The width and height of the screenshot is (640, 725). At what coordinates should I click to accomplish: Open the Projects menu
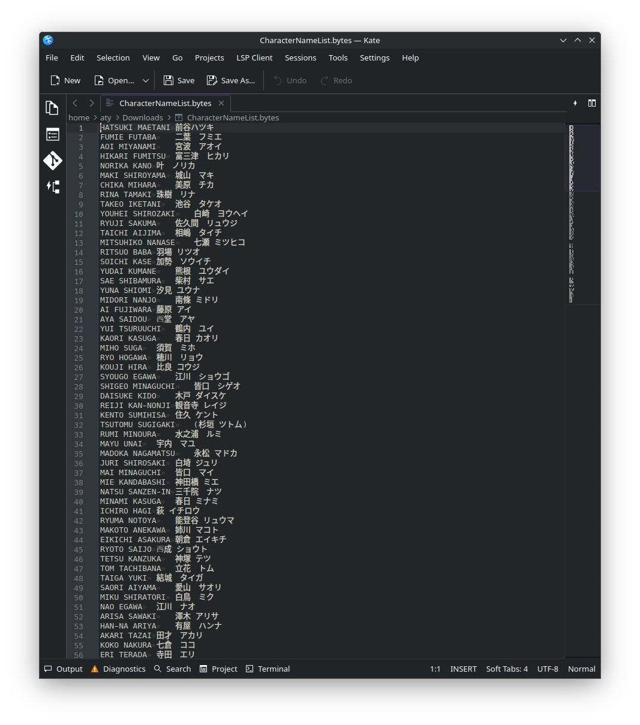(209, 58)
